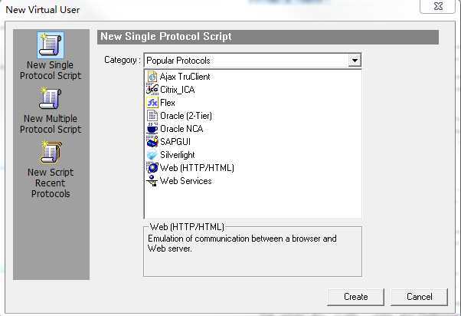Click the Oracle (2-Tier) protocol icon
The height and width of the screenshot is (316, 461).
(x=152, y=116)
